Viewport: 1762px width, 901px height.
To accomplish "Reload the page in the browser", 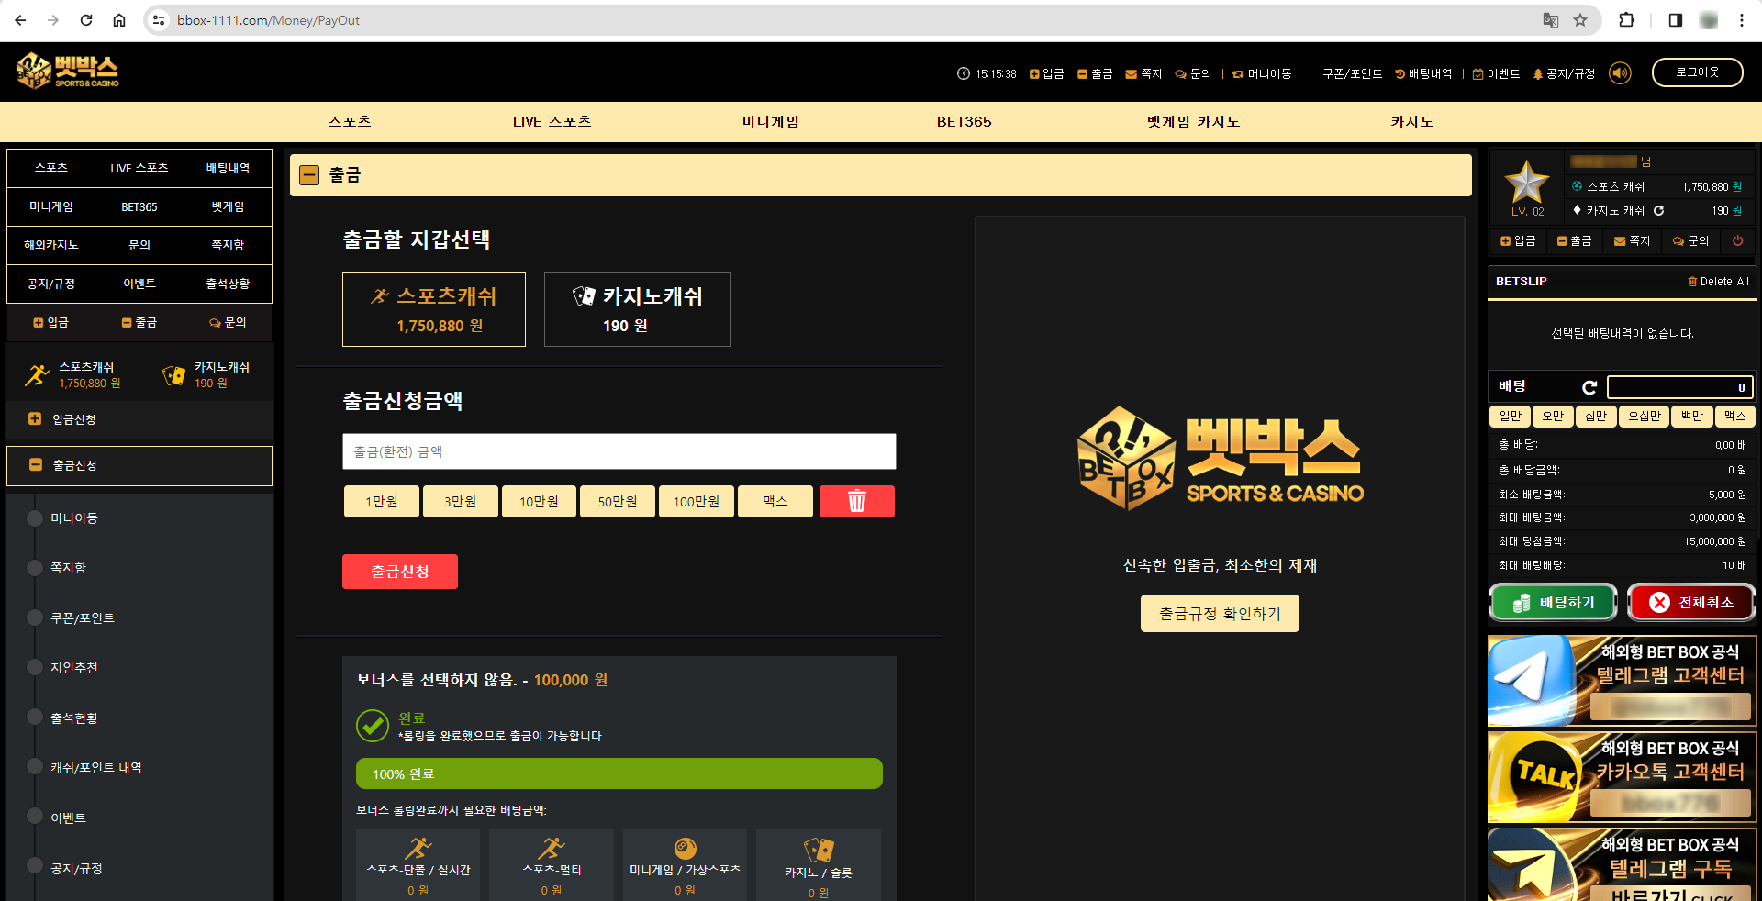I will (86, 20).
